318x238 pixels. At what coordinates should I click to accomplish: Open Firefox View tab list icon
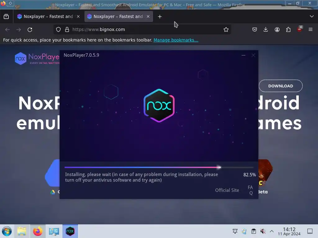(6, 17)
